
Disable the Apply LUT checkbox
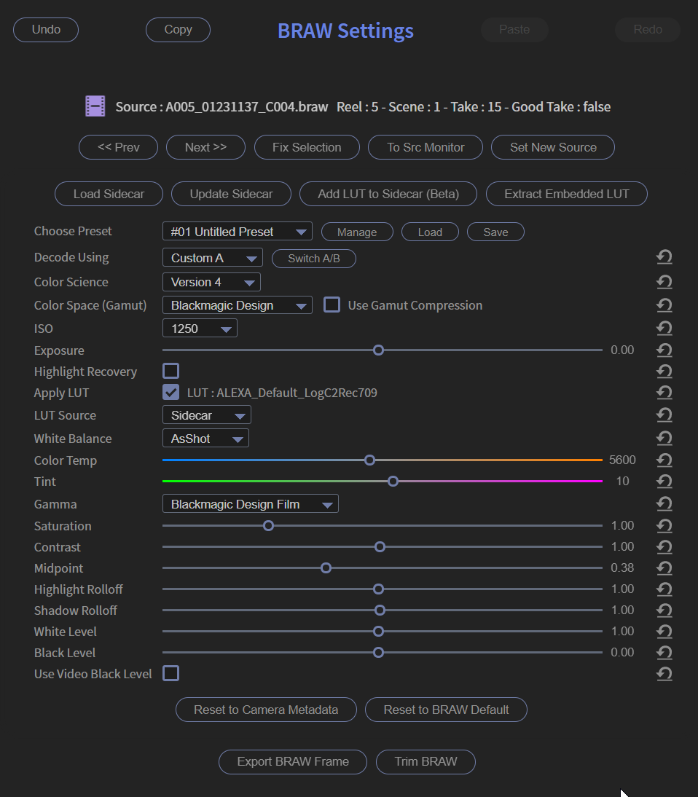(170, 392)
